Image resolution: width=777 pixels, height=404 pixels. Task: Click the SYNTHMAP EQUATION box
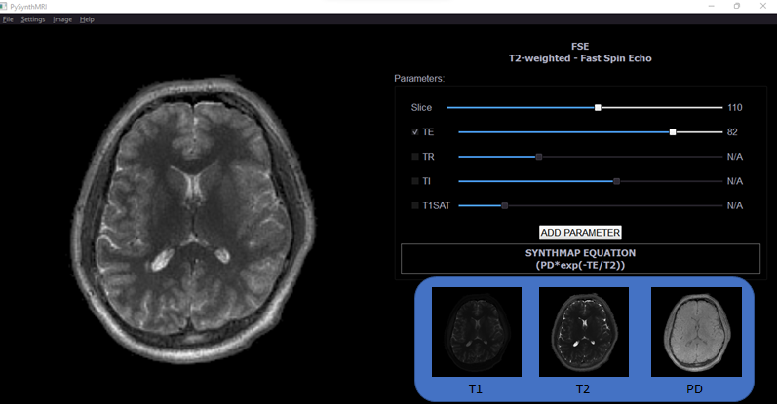tap(580, 259)
